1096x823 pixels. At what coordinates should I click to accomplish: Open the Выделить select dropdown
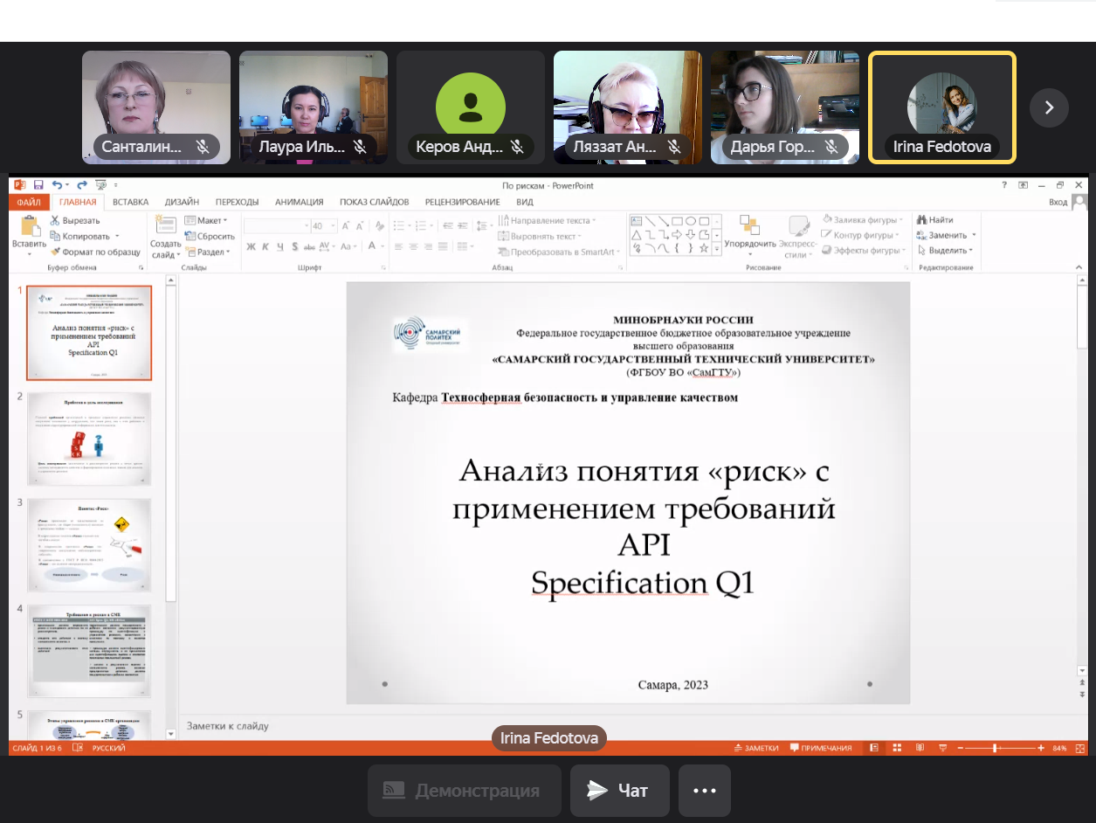coord(946,251)
